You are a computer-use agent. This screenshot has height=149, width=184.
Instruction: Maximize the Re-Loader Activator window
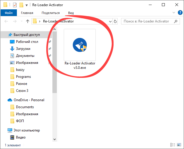163,5
